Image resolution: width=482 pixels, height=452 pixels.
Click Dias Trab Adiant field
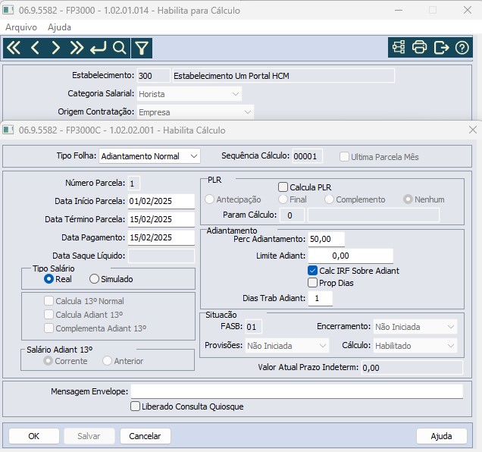tap(320, 298)
